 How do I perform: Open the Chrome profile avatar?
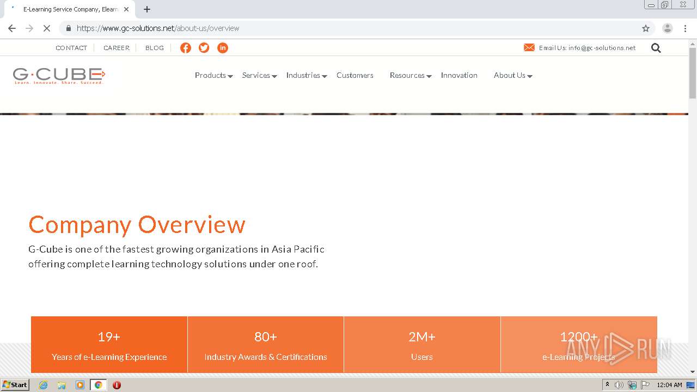(x=668, y=28)
